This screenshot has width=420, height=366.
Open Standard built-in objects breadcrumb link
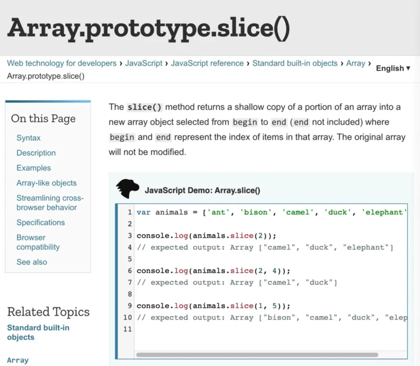coord(295,63)
